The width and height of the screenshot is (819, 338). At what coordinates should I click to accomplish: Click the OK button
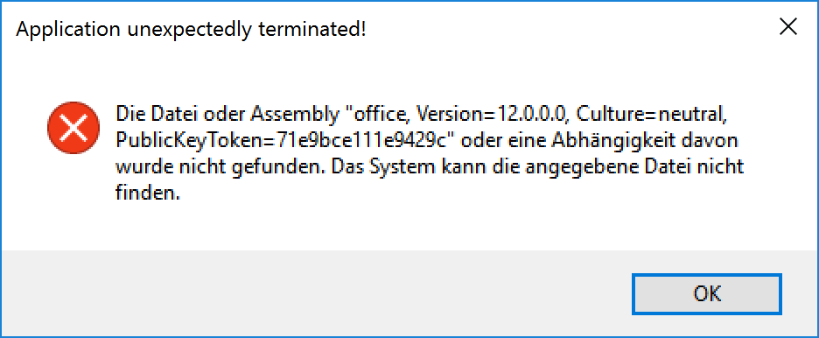click(707, 293)
